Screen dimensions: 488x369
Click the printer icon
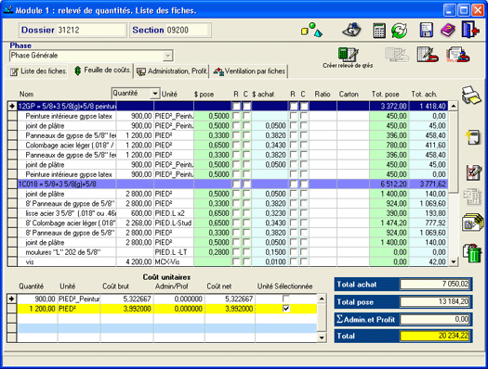(471, 95)
